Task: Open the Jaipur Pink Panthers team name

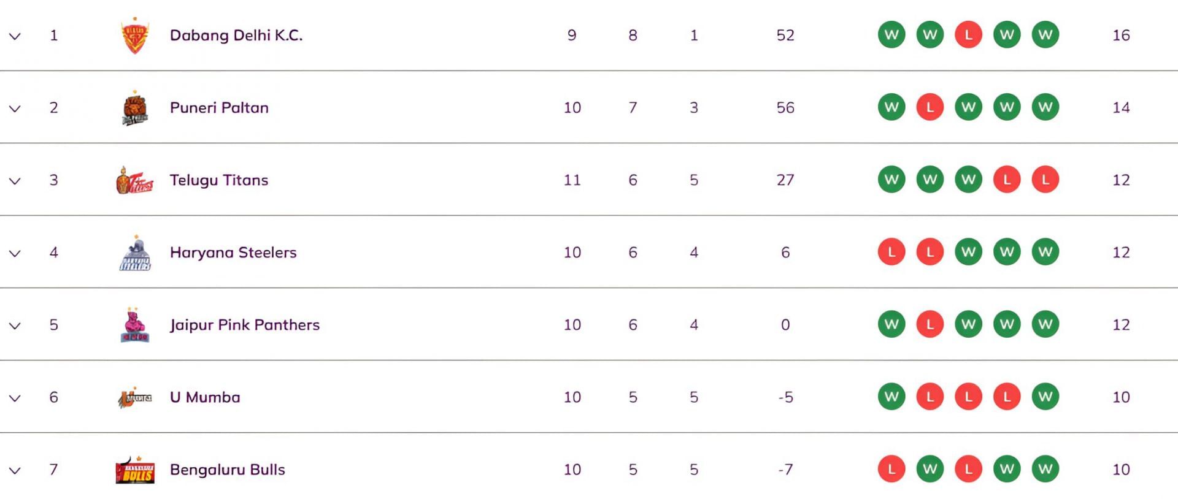Action: [x=245, y=325]
